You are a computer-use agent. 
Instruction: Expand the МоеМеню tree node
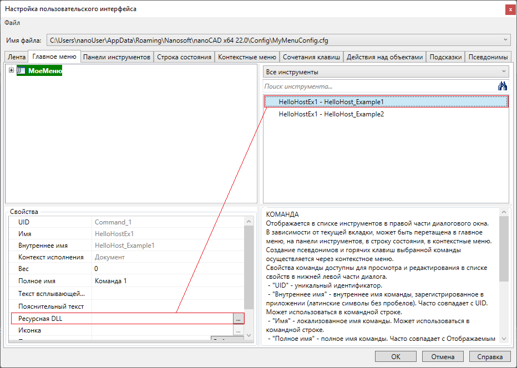point(12,70)
